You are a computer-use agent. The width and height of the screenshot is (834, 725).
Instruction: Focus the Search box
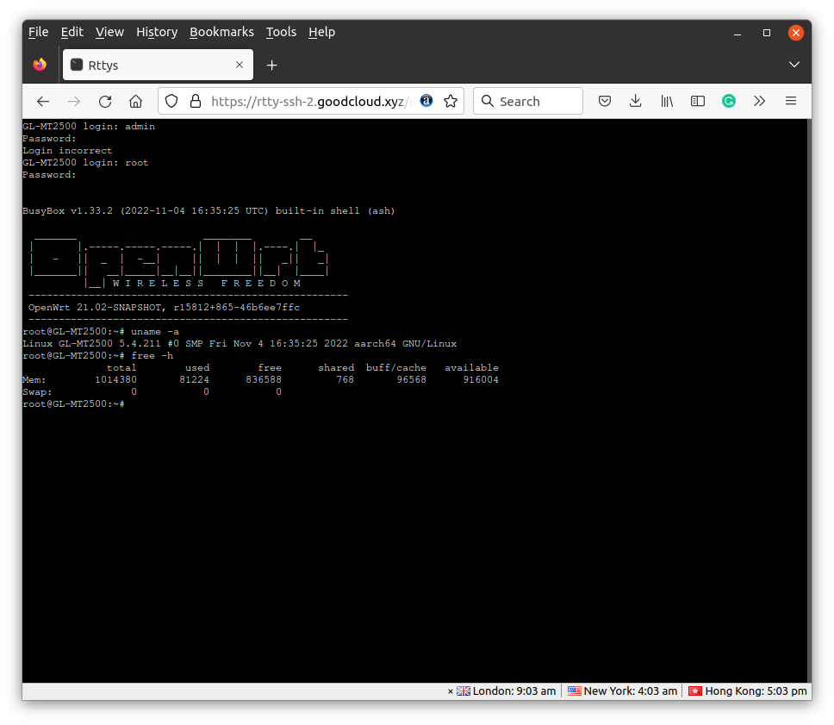tap(527, 101)
